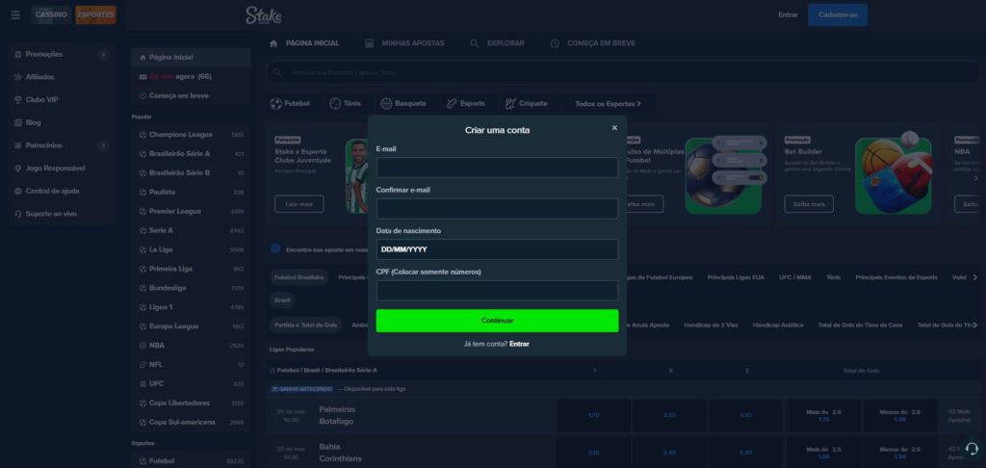
Task: Click Saiba mais on Bet Builder promo
Action: tap(809, 204)
